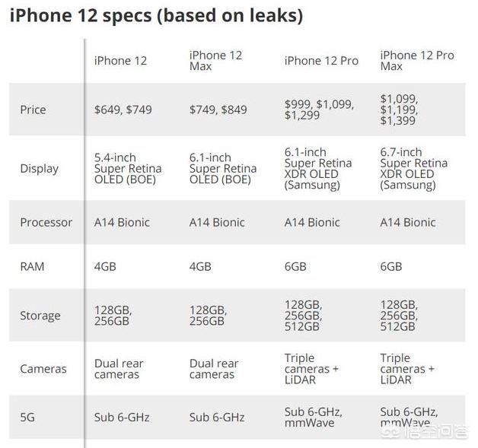Image resolution: width=478 pixels, height=448 pixels.
Task: Select the "Sub 6-GHz, mmWave" cell for iPhone 12 Pro
Action: [x=313, y=417]
